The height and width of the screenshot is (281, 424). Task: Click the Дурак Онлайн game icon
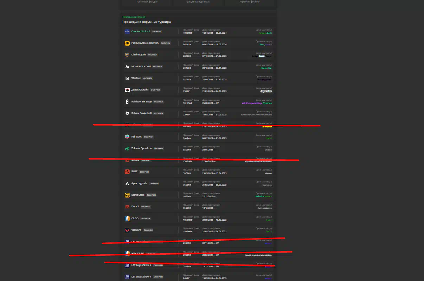point(127,90)
